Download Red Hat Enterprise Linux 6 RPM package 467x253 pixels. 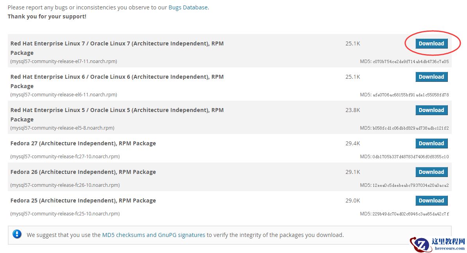pos(431,77)
